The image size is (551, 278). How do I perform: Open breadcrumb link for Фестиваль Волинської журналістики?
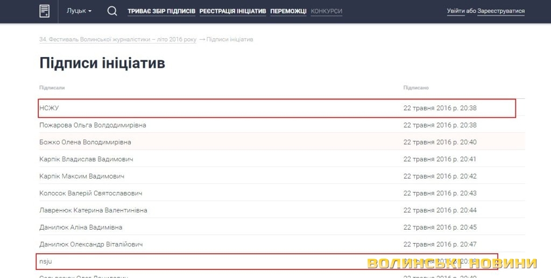(118, 40)
